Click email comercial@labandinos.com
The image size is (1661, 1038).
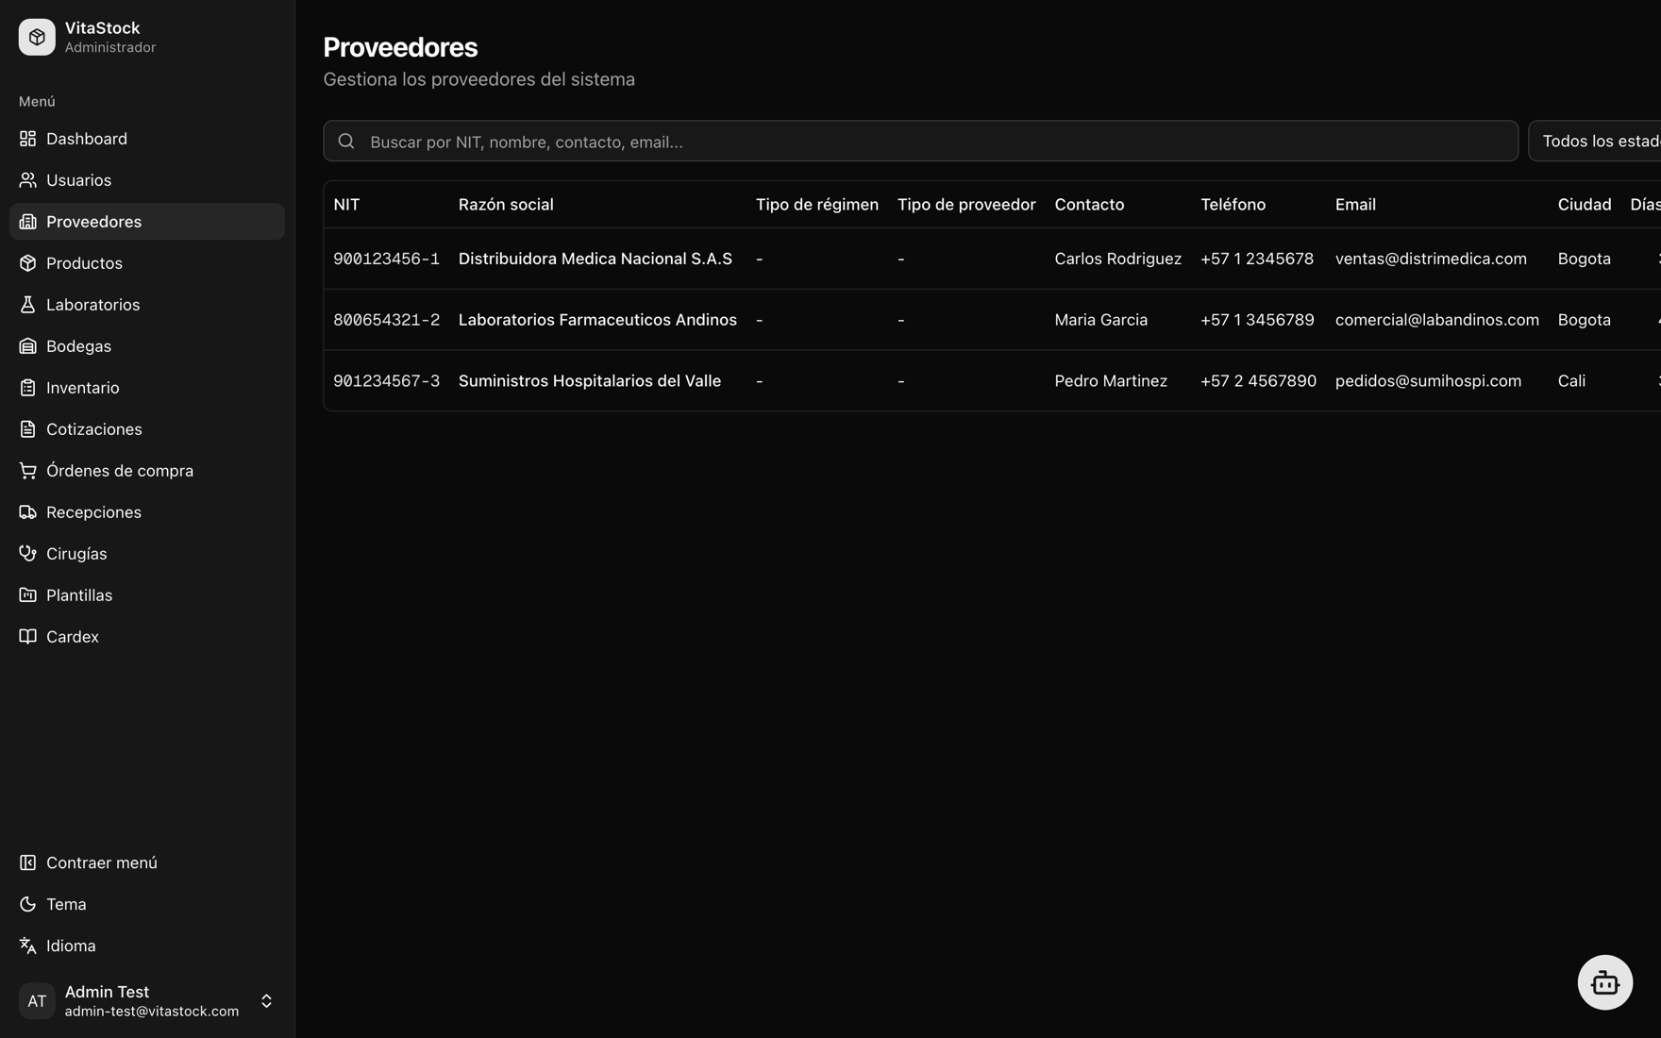click(x=1437, y=320)
